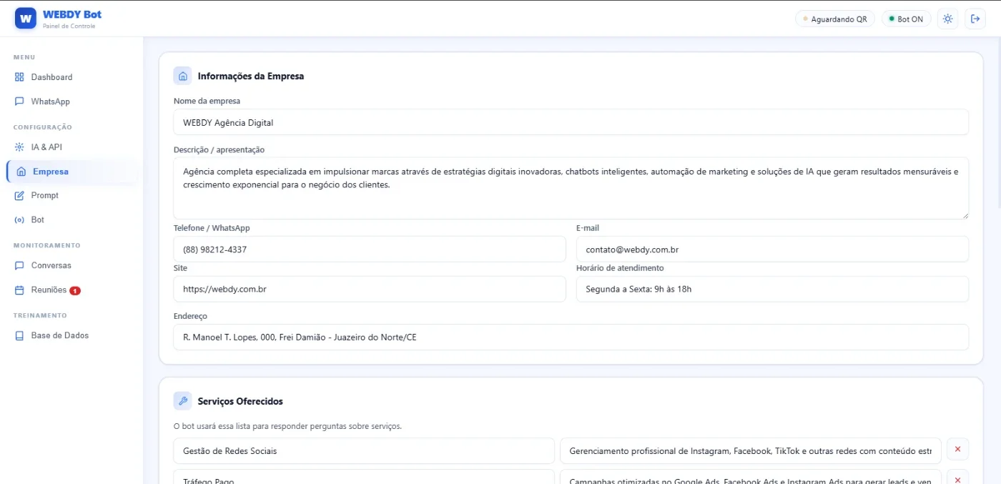Image resolution: width=1001 pixels, height=484 pixels.
Task: Open the Conversas monitoring page
Action: (71, 266)
